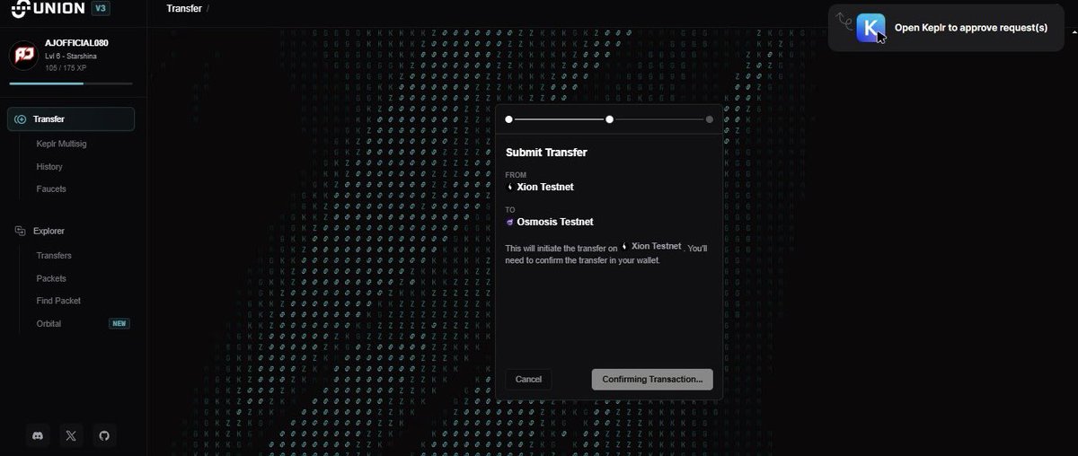Click the AJOFFICIAL080 username

coord(76,43)
